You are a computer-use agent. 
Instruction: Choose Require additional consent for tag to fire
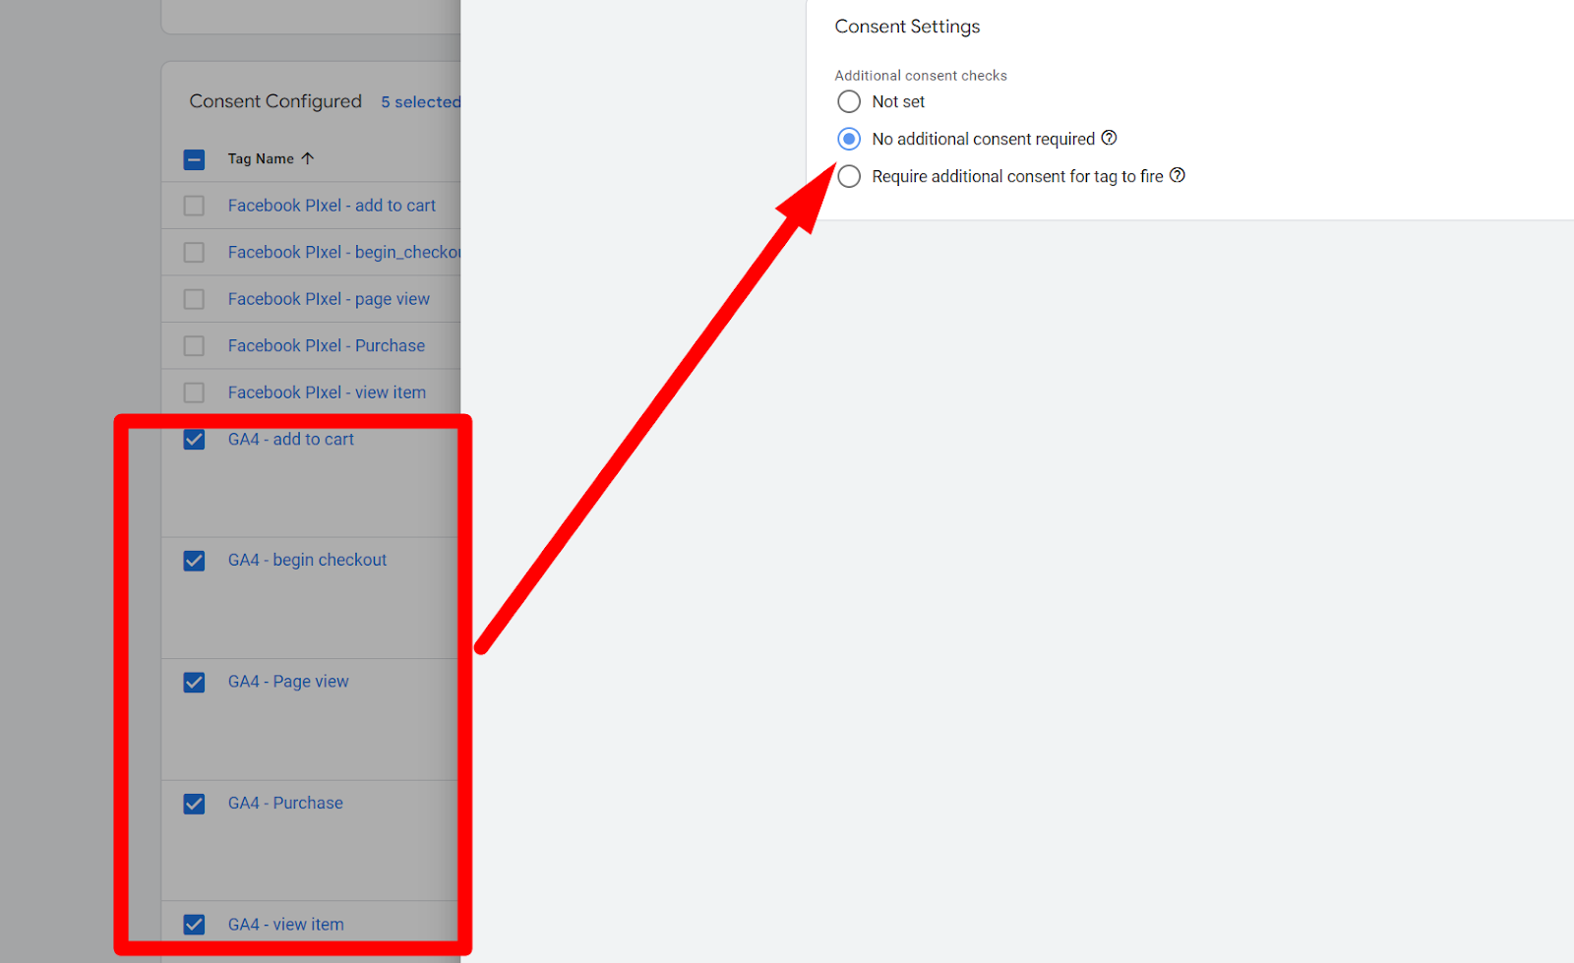[849, 176]
